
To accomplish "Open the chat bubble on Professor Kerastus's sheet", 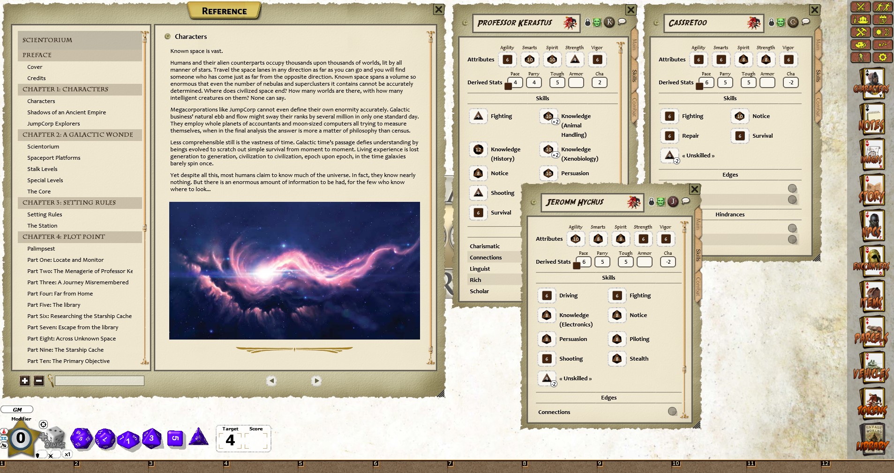I will 623,22.
